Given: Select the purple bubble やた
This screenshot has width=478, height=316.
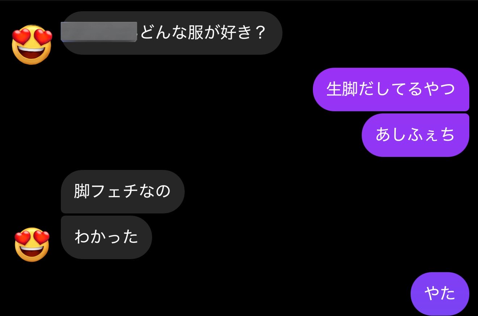Looking at the screenshot, I should click(x=440, y=294).
